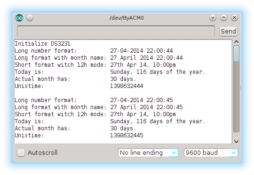Open the 9600 baud dropdown

click(x=211, y=152)
